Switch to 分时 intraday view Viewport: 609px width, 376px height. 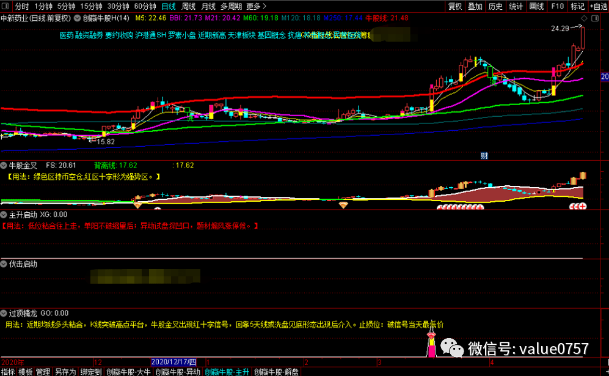coord(22,6)
